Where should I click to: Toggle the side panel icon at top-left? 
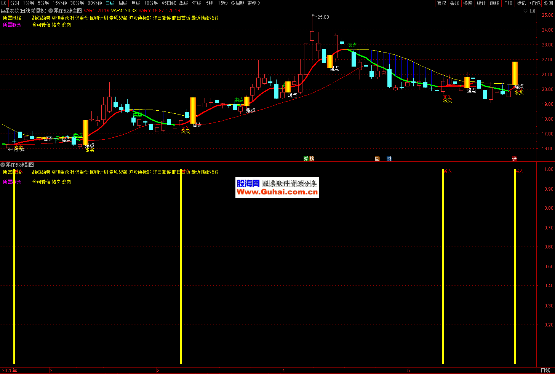click(4, 3)
